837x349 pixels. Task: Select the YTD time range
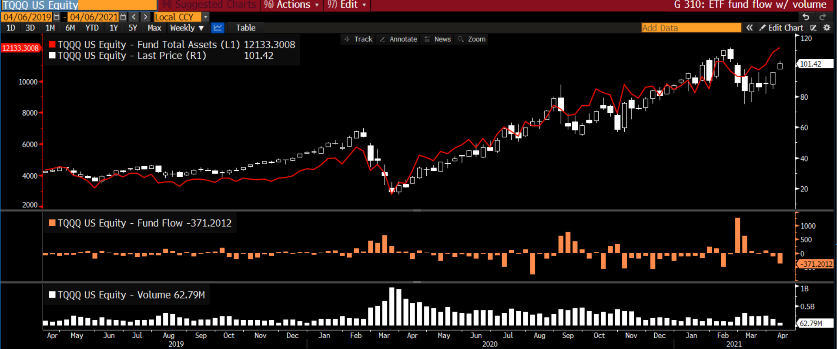tap(92, 28)
